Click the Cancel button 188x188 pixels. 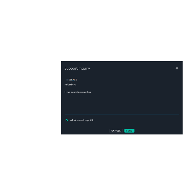click(x=116, y=131)
